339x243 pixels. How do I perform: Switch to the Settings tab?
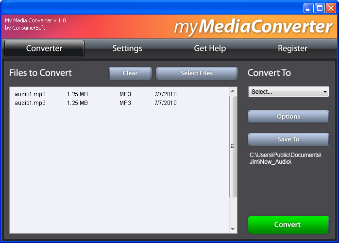[127, 49]
